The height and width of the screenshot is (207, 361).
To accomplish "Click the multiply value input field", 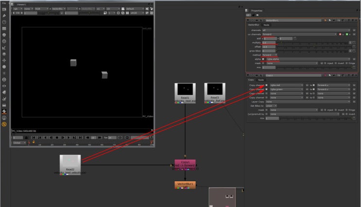I will (x=269, y=43).
